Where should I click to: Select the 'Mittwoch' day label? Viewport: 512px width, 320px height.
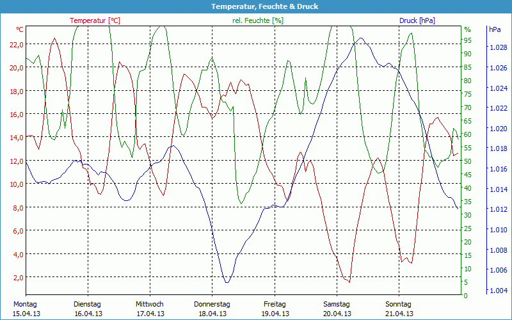point(150,305)
